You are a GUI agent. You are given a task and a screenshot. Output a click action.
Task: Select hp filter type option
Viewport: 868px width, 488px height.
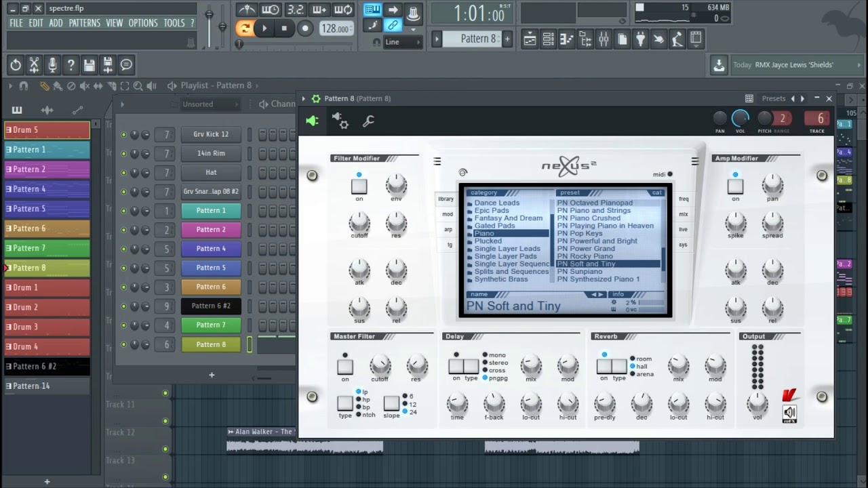(x=362, y=400)
